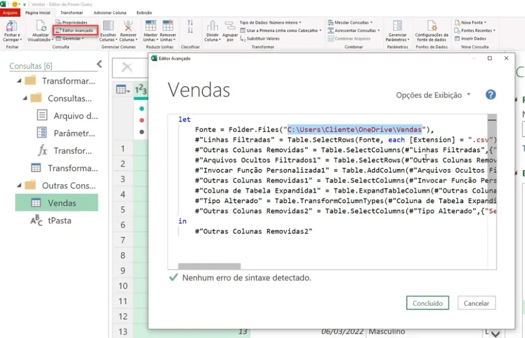Collapse the Transformar... folder in the Consultas pane
525x338 pixels.
(19, 81)
